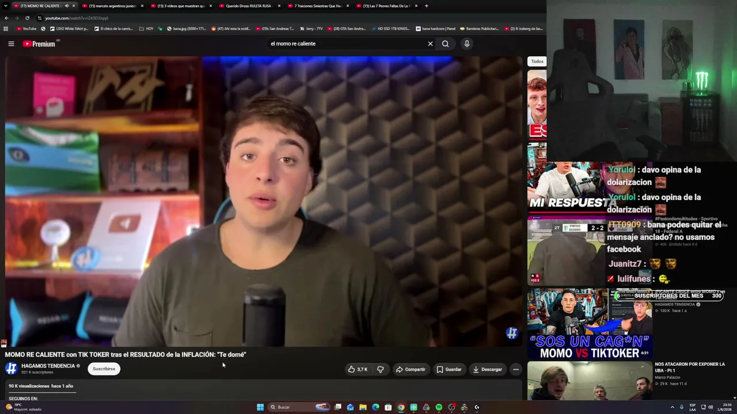Run the YouTube search with magnifier button

[x=445, y=44]
